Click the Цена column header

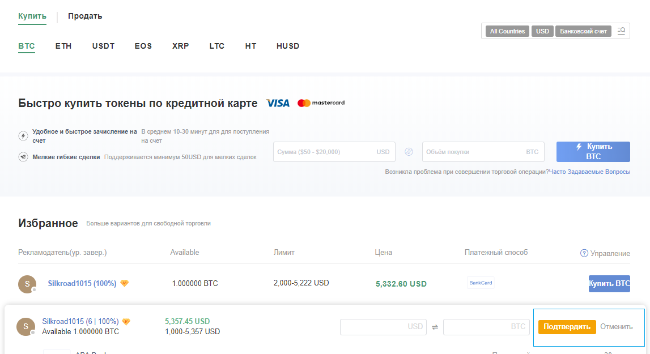(384, 253)
